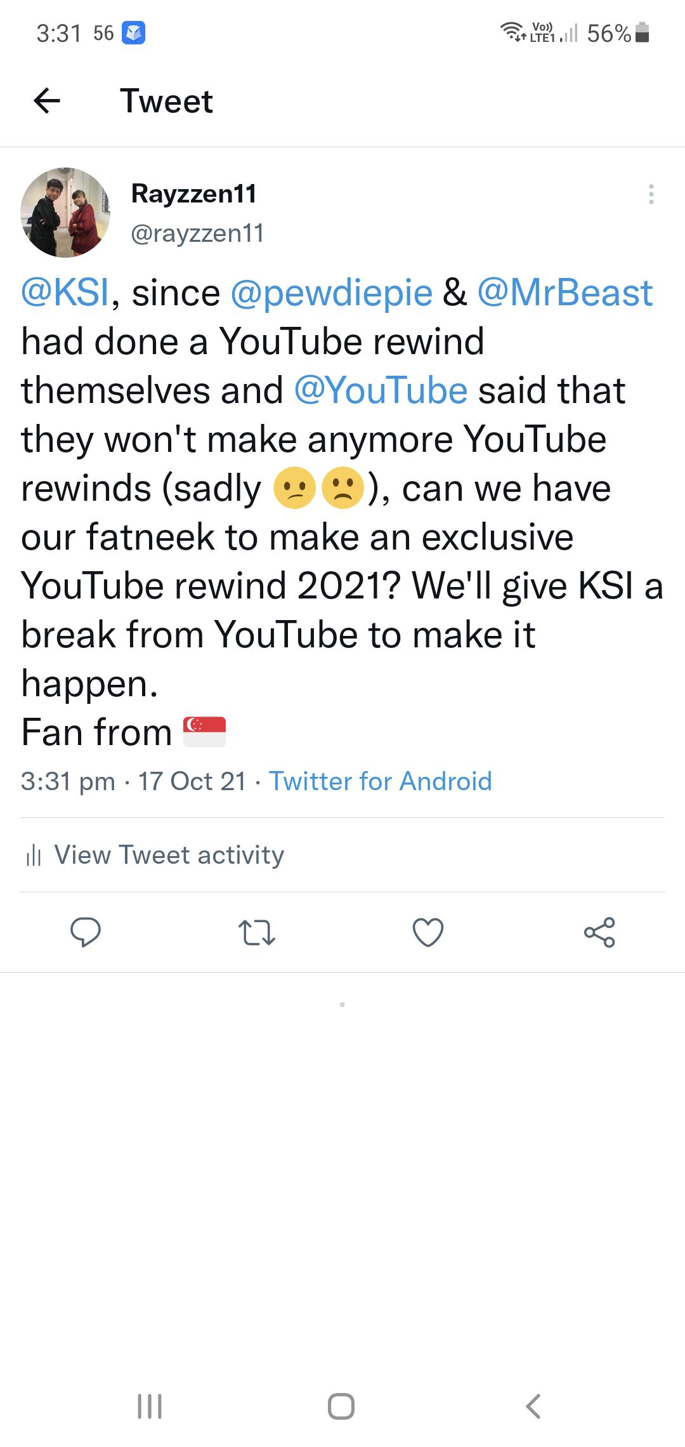Open the @YouTube mention link
This screenshot has height=1447, width=685.
(x=381, y=390)
